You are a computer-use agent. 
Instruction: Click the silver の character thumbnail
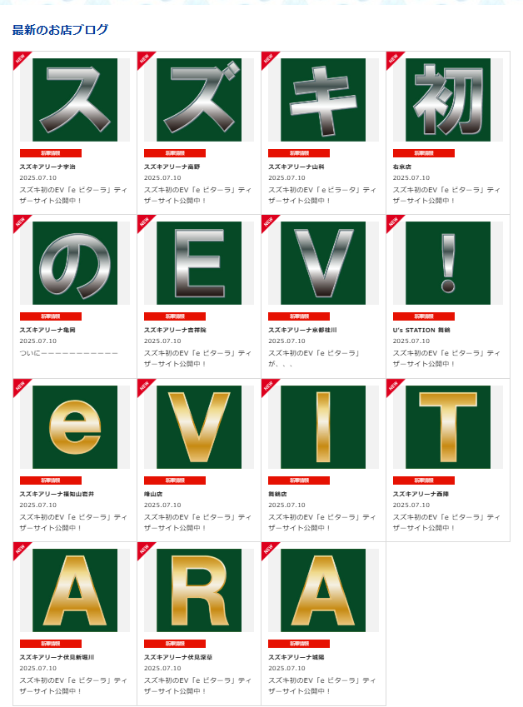pos(75,263)
